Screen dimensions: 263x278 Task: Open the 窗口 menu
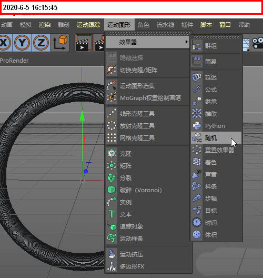coord(225,25)
